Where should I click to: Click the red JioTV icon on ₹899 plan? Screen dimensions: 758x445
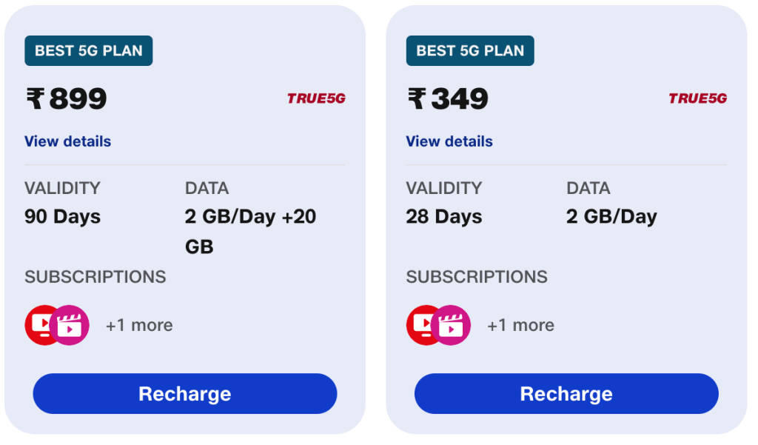point(40,325)
